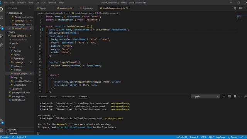Split the terminal
The height and width of the screenshot is (139, 247).
click(230, 96)
